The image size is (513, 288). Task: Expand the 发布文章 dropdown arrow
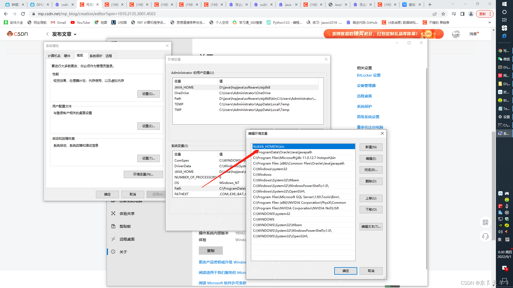(x=75, y=34)
